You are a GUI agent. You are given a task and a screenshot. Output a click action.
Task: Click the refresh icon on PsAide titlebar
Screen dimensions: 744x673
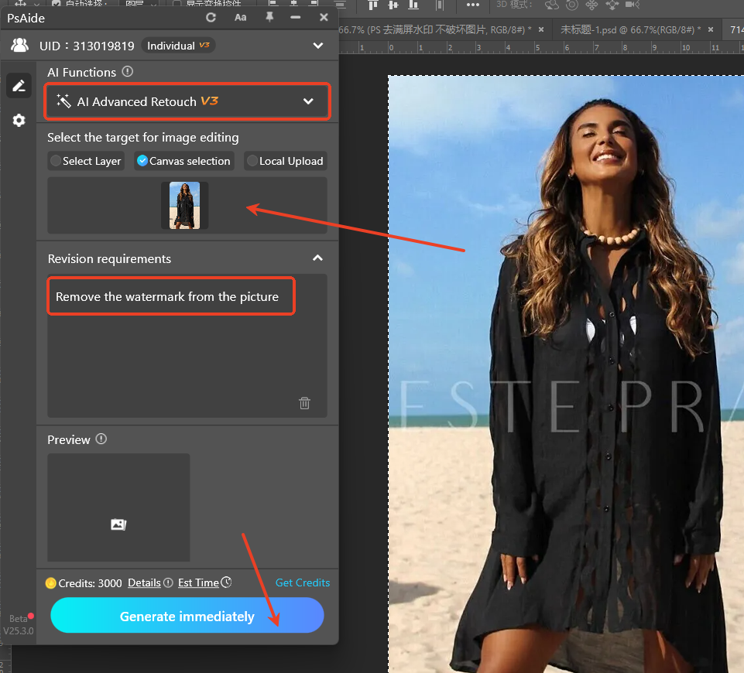pyautogui.click(x=210, y=16)
